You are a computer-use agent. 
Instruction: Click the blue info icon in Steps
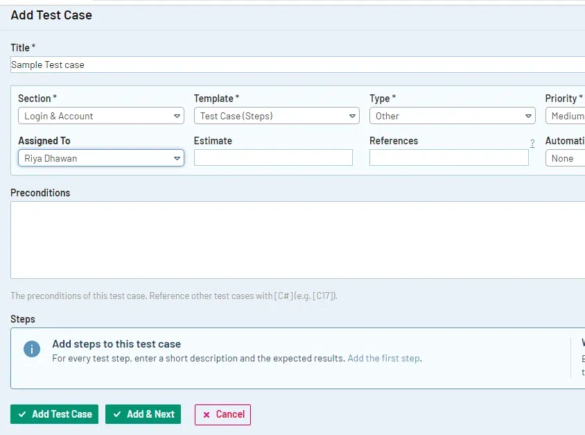pos(32,349)
